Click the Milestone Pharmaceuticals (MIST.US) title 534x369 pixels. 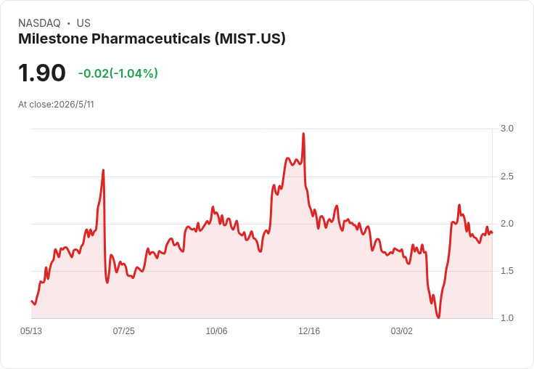click(152, 39)
